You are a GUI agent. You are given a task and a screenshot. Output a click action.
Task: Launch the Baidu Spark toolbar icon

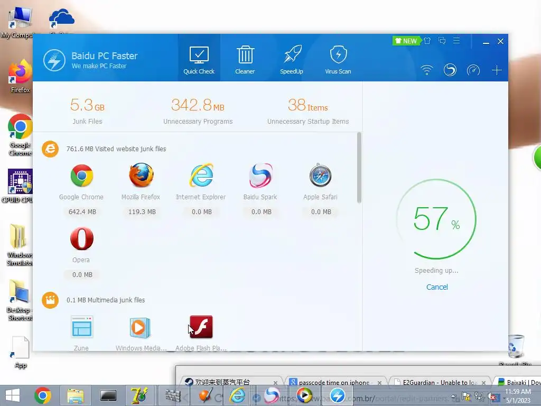point(450,70)
